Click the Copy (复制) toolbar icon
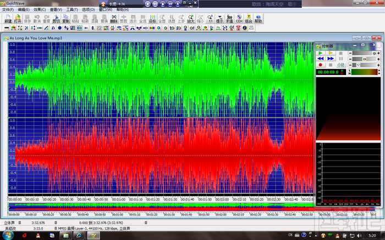385x240 pixels. [x=65, y=19]
